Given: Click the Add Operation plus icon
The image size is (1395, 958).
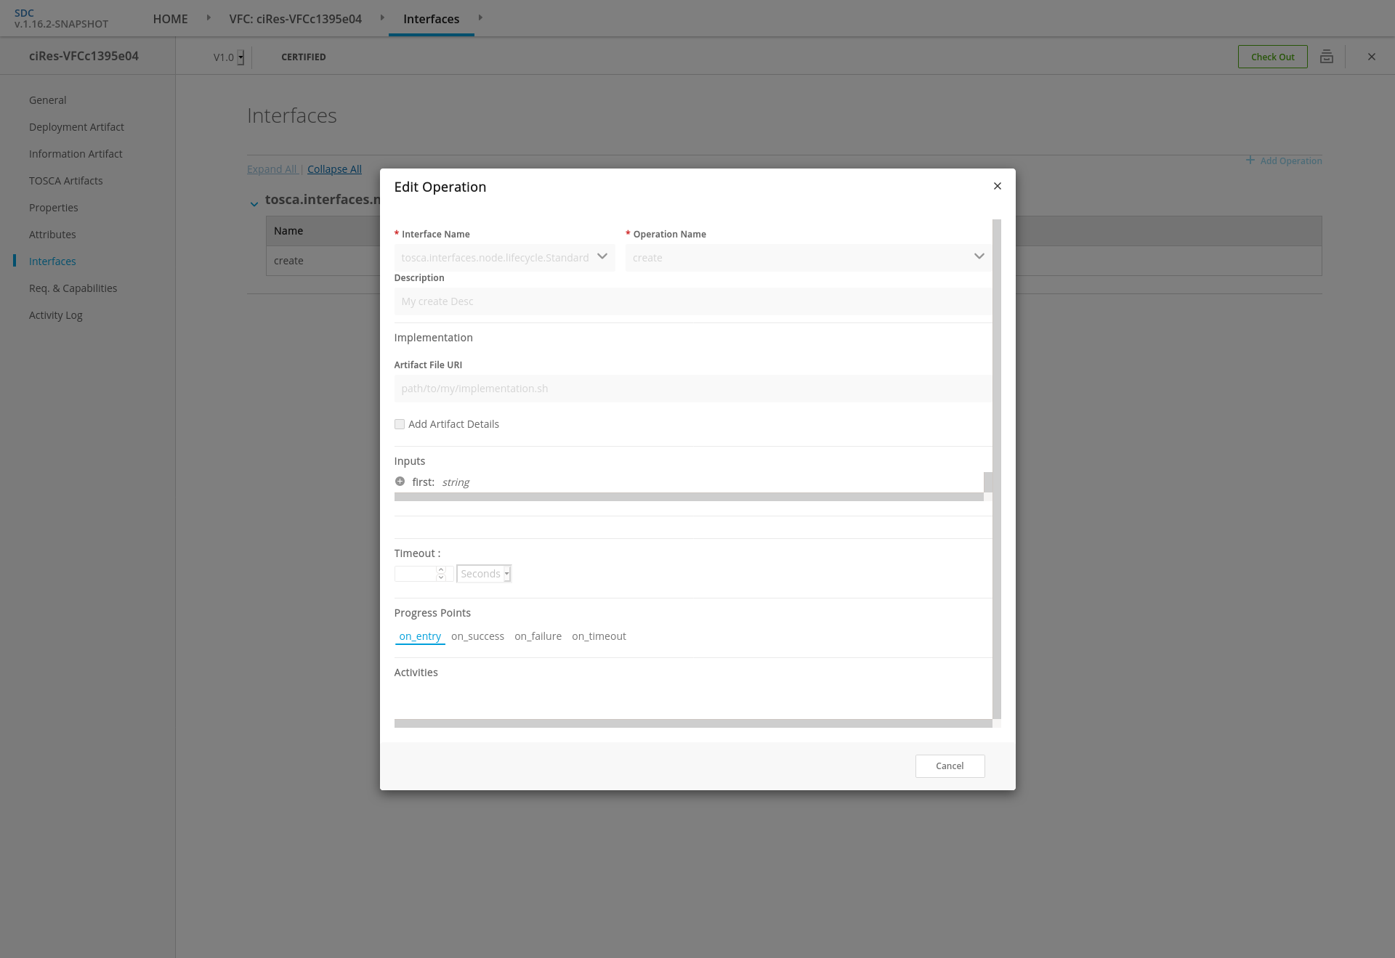Looking at the screenshot, I should click(x=1250, y=160).
